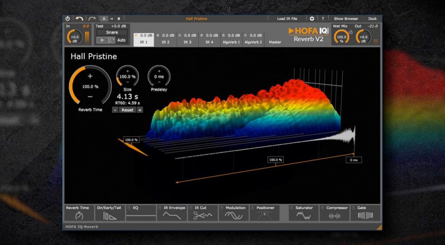This screenshot has width=445, height=245.
Task: Open the Modulation panel
Action: click(x=234, y=215)
